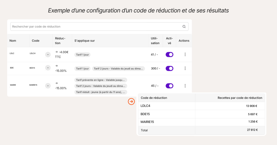Disable the BDE discount code toggle
Screen dimensions: 277x145
169,68
